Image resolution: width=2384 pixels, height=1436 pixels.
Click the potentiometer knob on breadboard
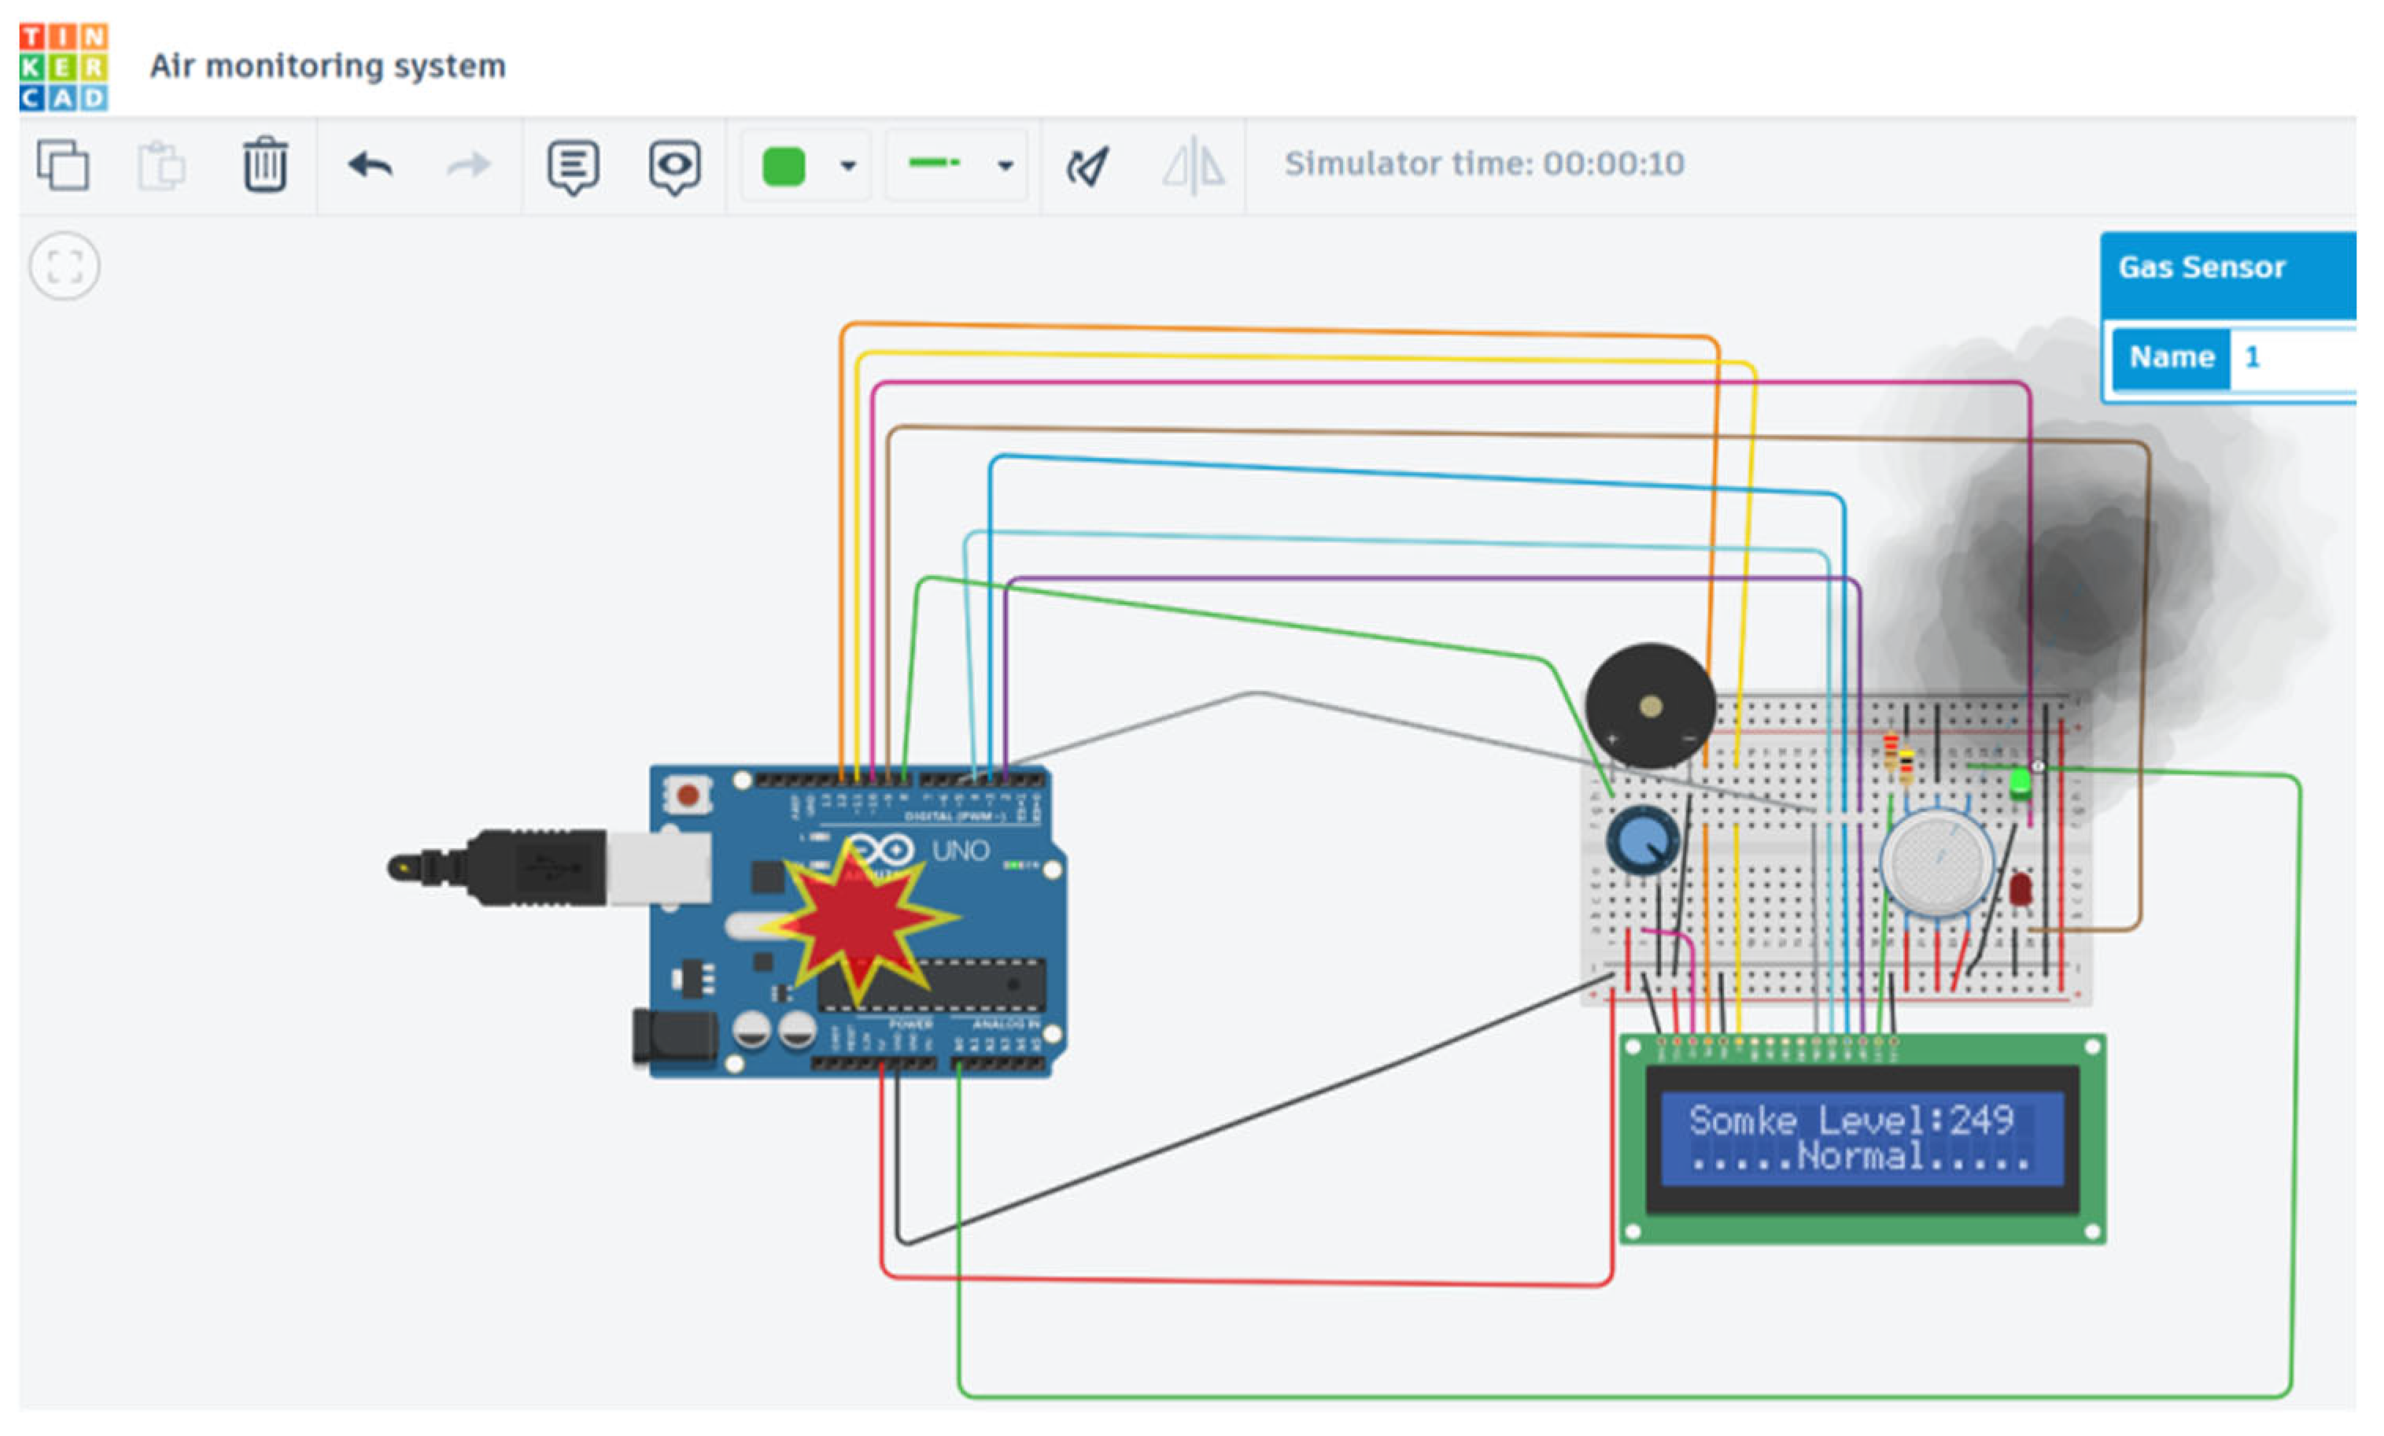coord(1642,839)
